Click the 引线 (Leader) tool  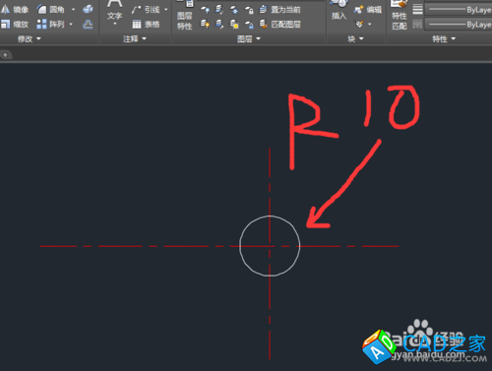click(146, 10)
